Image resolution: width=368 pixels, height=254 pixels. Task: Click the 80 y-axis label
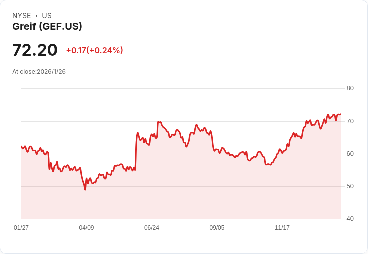pyautogui.click(x=350, y=88)
